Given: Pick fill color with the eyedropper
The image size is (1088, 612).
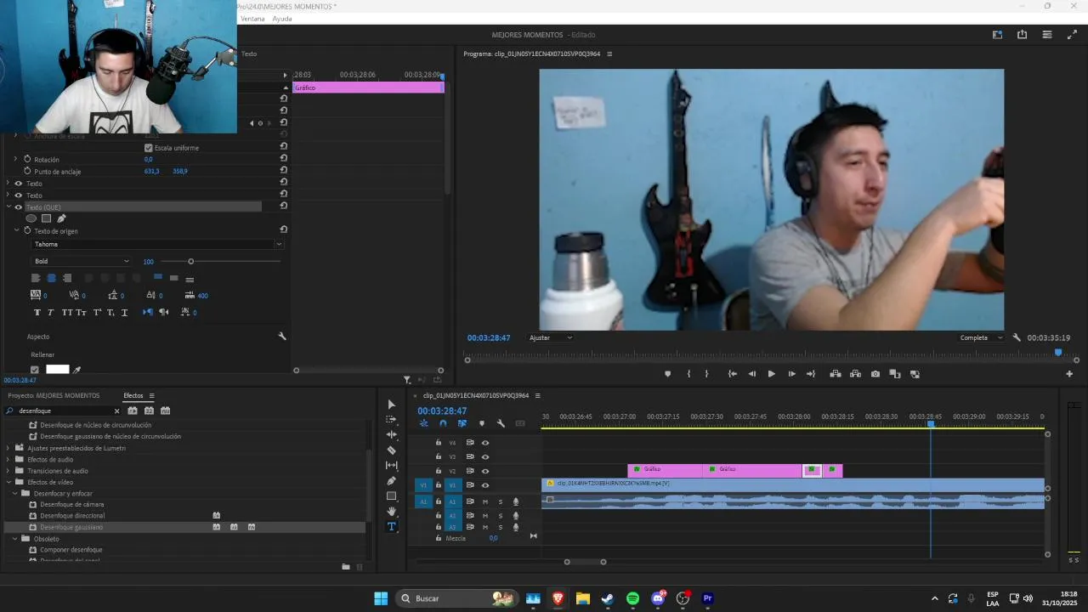Looking at the screenshot, I should click(x=77, y=370).
